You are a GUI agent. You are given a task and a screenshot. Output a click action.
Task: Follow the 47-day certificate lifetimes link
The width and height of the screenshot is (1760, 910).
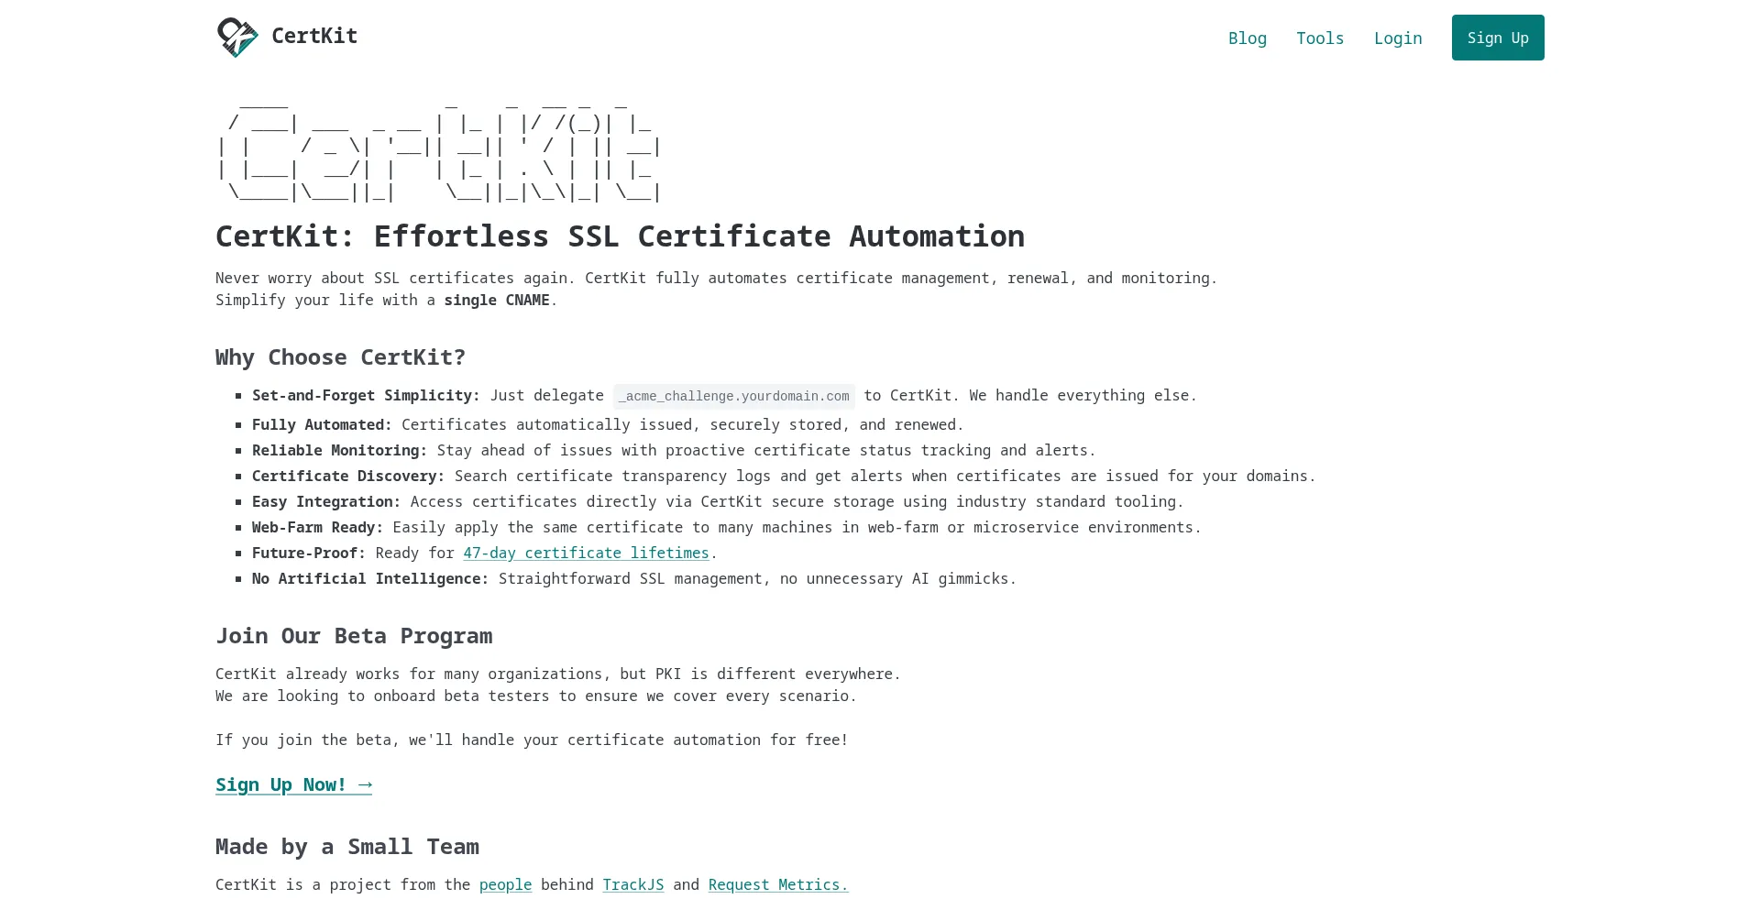tap(586, 554)
